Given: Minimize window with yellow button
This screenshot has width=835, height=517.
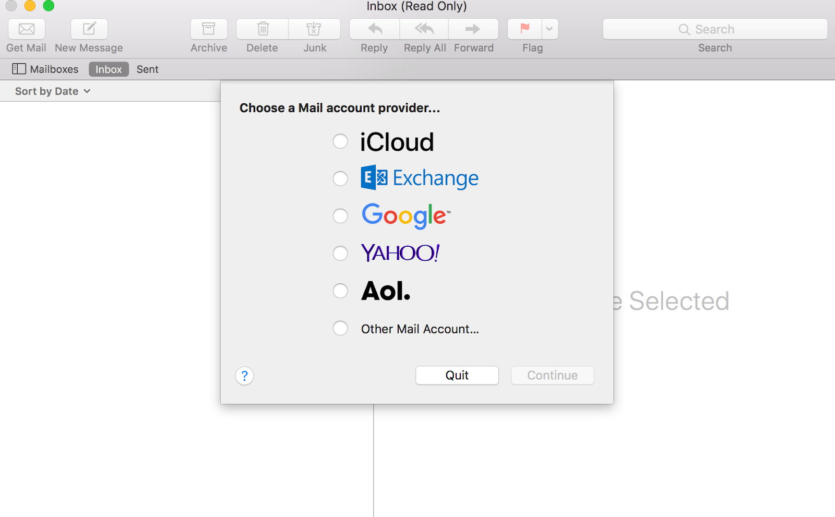Looking at the screenshot, I should [30, 6].
